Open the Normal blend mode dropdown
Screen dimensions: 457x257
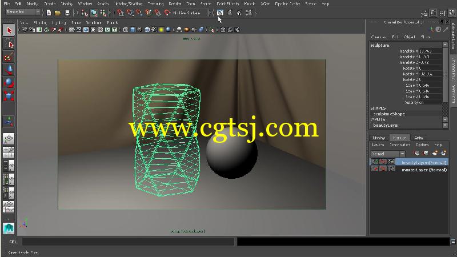(x=388, y=154)
